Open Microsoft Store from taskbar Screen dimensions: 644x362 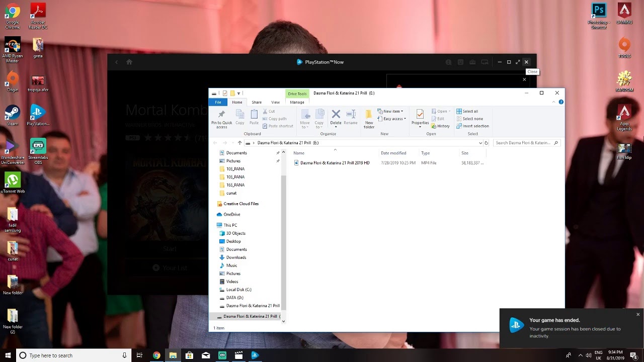[x=189, y=355]
